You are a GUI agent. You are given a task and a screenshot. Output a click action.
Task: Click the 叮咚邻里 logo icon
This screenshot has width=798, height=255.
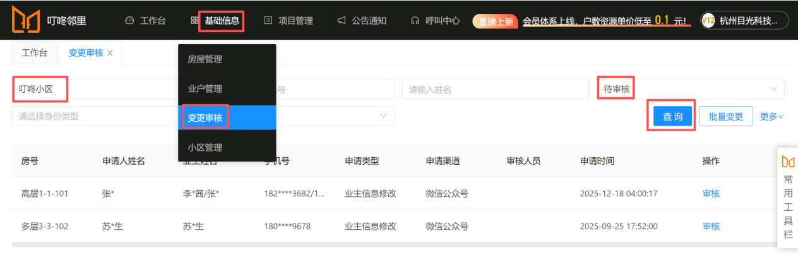pyautogui.click(x=25, y=20)
